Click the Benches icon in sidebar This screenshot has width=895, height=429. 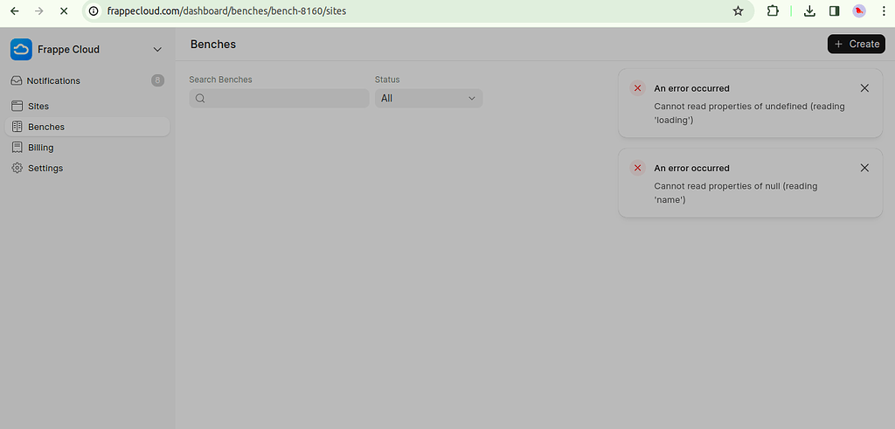(17, 127)
